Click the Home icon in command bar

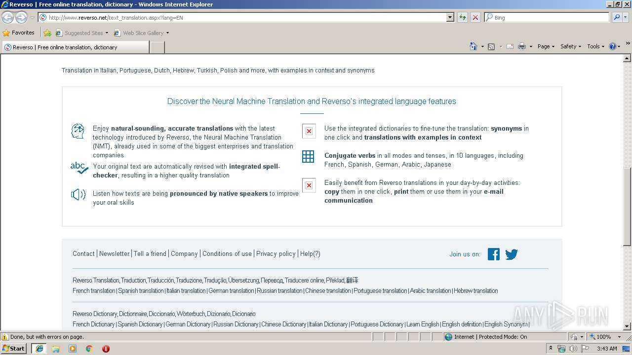click(473, 46)
